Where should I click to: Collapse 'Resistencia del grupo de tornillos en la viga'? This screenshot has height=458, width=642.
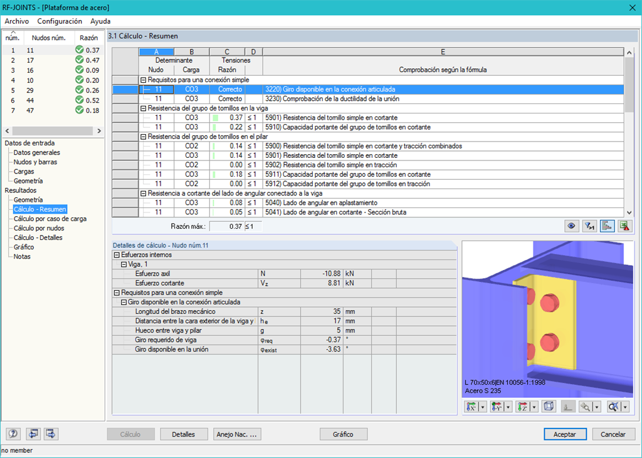click(x=144, y=108)
